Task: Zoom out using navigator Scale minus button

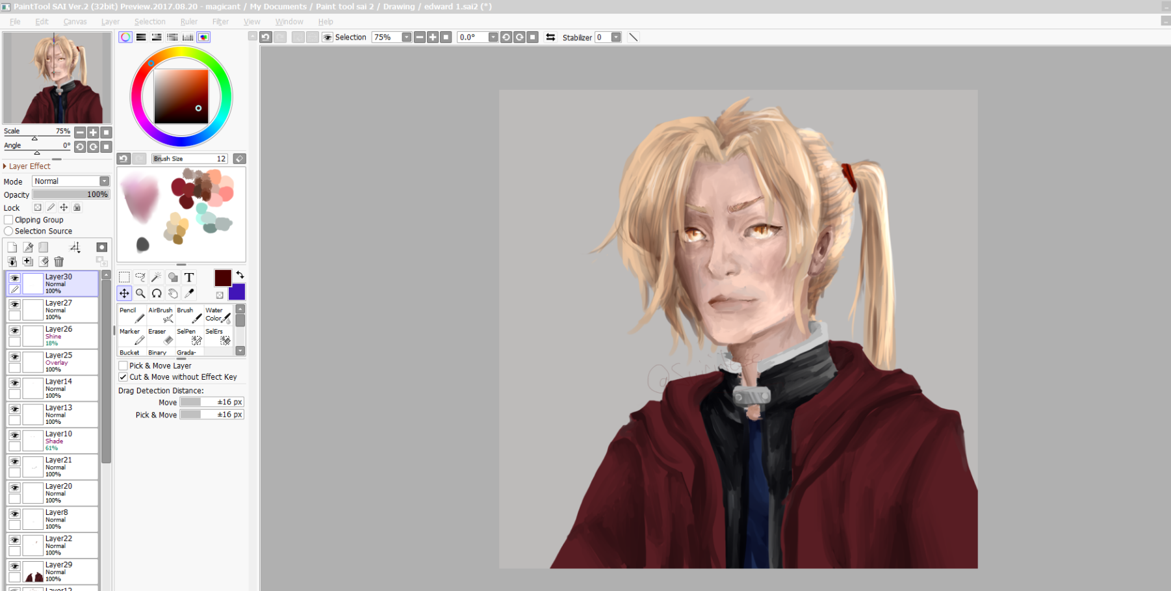Action: click(80, 132)
